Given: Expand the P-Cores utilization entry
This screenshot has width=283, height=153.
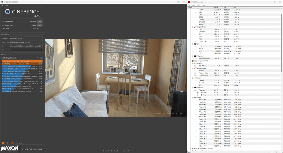Looking at the screenshot, I should click(x=198, y=92).
